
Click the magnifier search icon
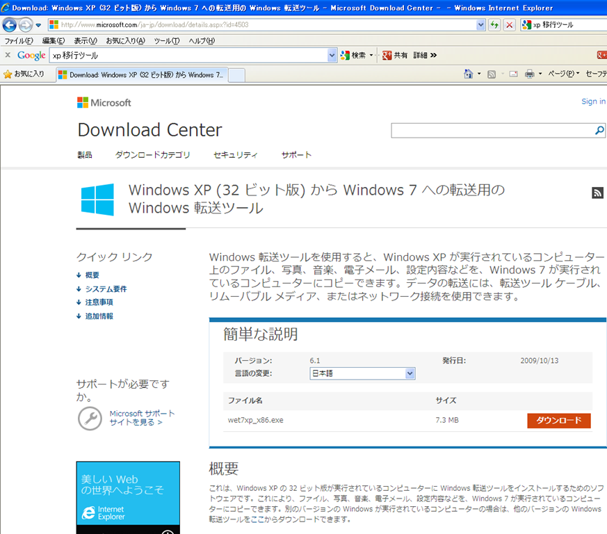(599, 131)
